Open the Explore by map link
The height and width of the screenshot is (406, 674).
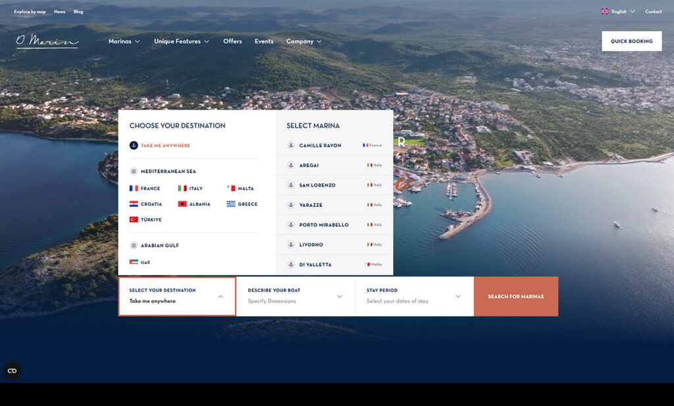[30, 12]
